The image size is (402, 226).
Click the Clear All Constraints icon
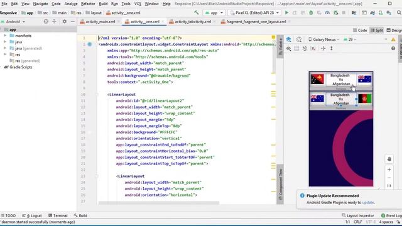pos(305,48)
